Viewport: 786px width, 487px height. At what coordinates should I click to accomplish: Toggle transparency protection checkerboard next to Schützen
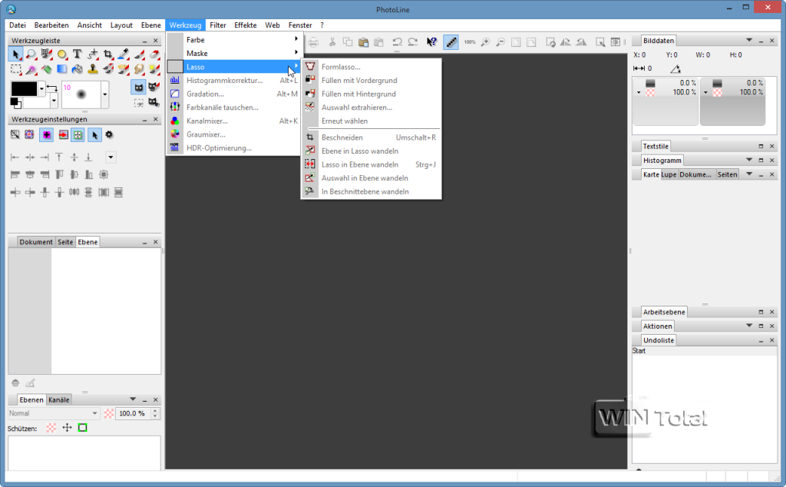[51, 428]
